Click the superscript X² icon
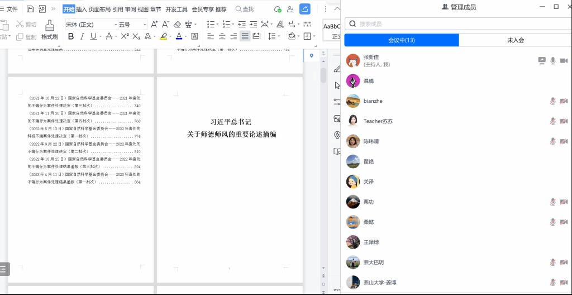The image size is (572, 295). [x=125, y=36]
